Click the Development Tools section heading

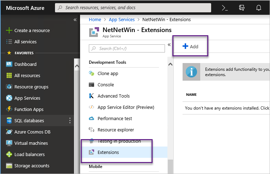coord(108,62)
